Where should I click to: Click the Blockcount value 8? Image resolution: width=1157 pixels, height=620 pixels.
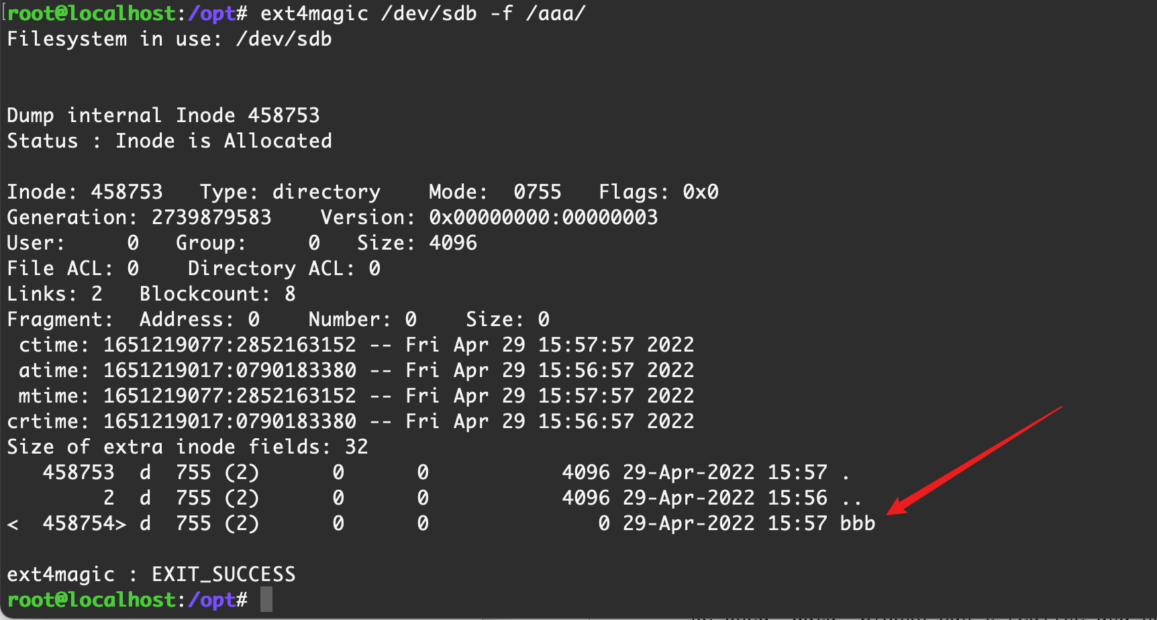pyautogui.click(x=290, y=294)
